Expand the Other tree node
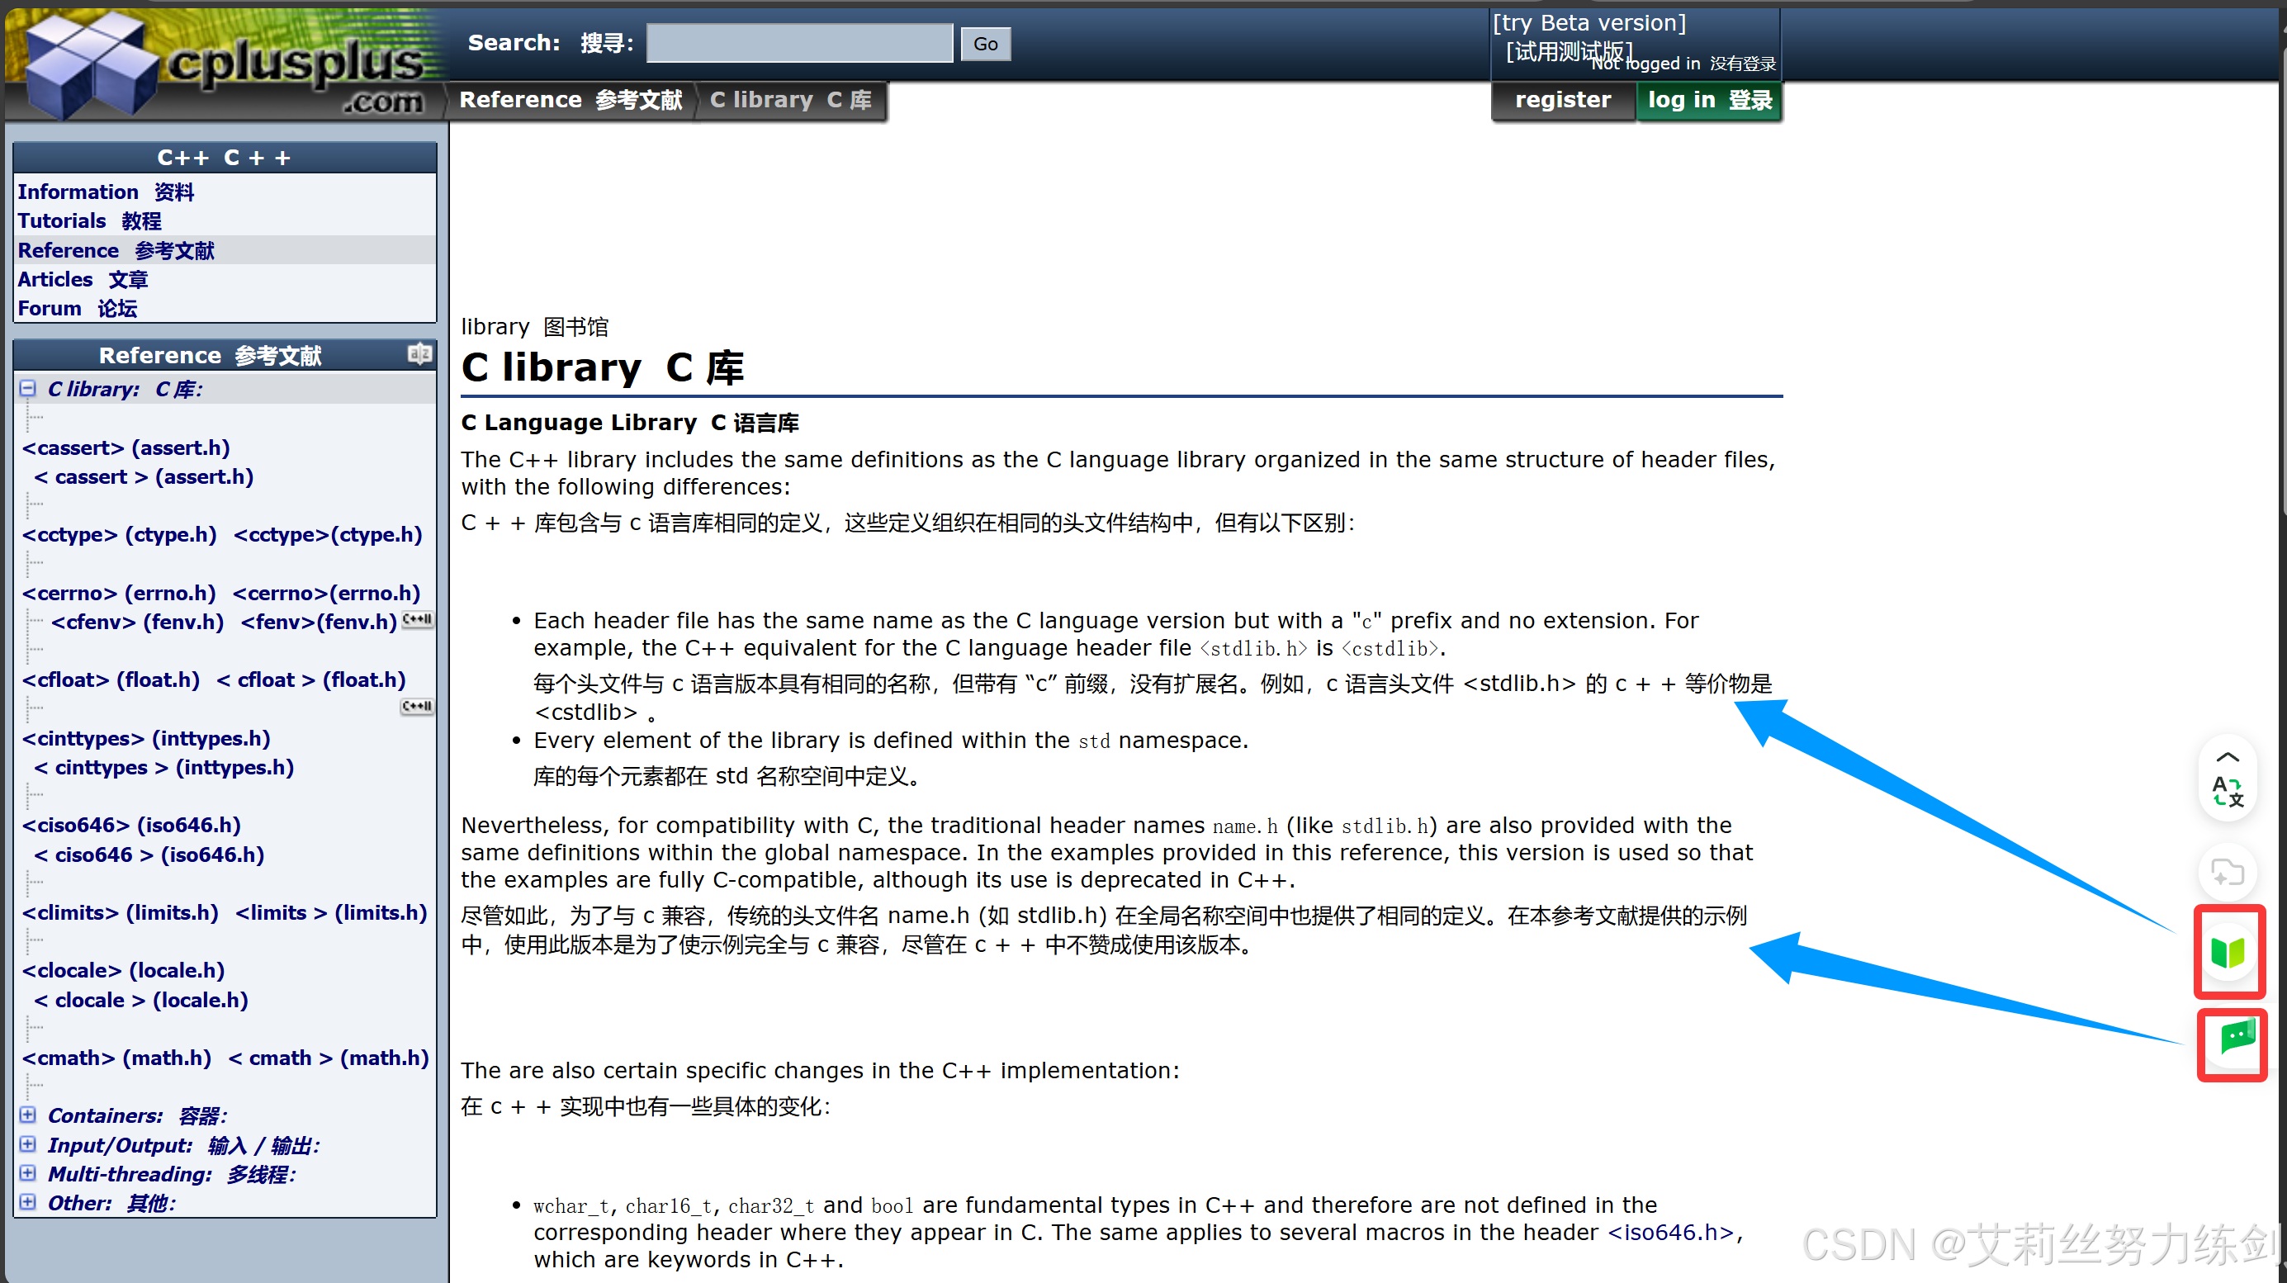Image resolution: width=2287 pixels, height=1283 pixels. tap(28, 1202)
